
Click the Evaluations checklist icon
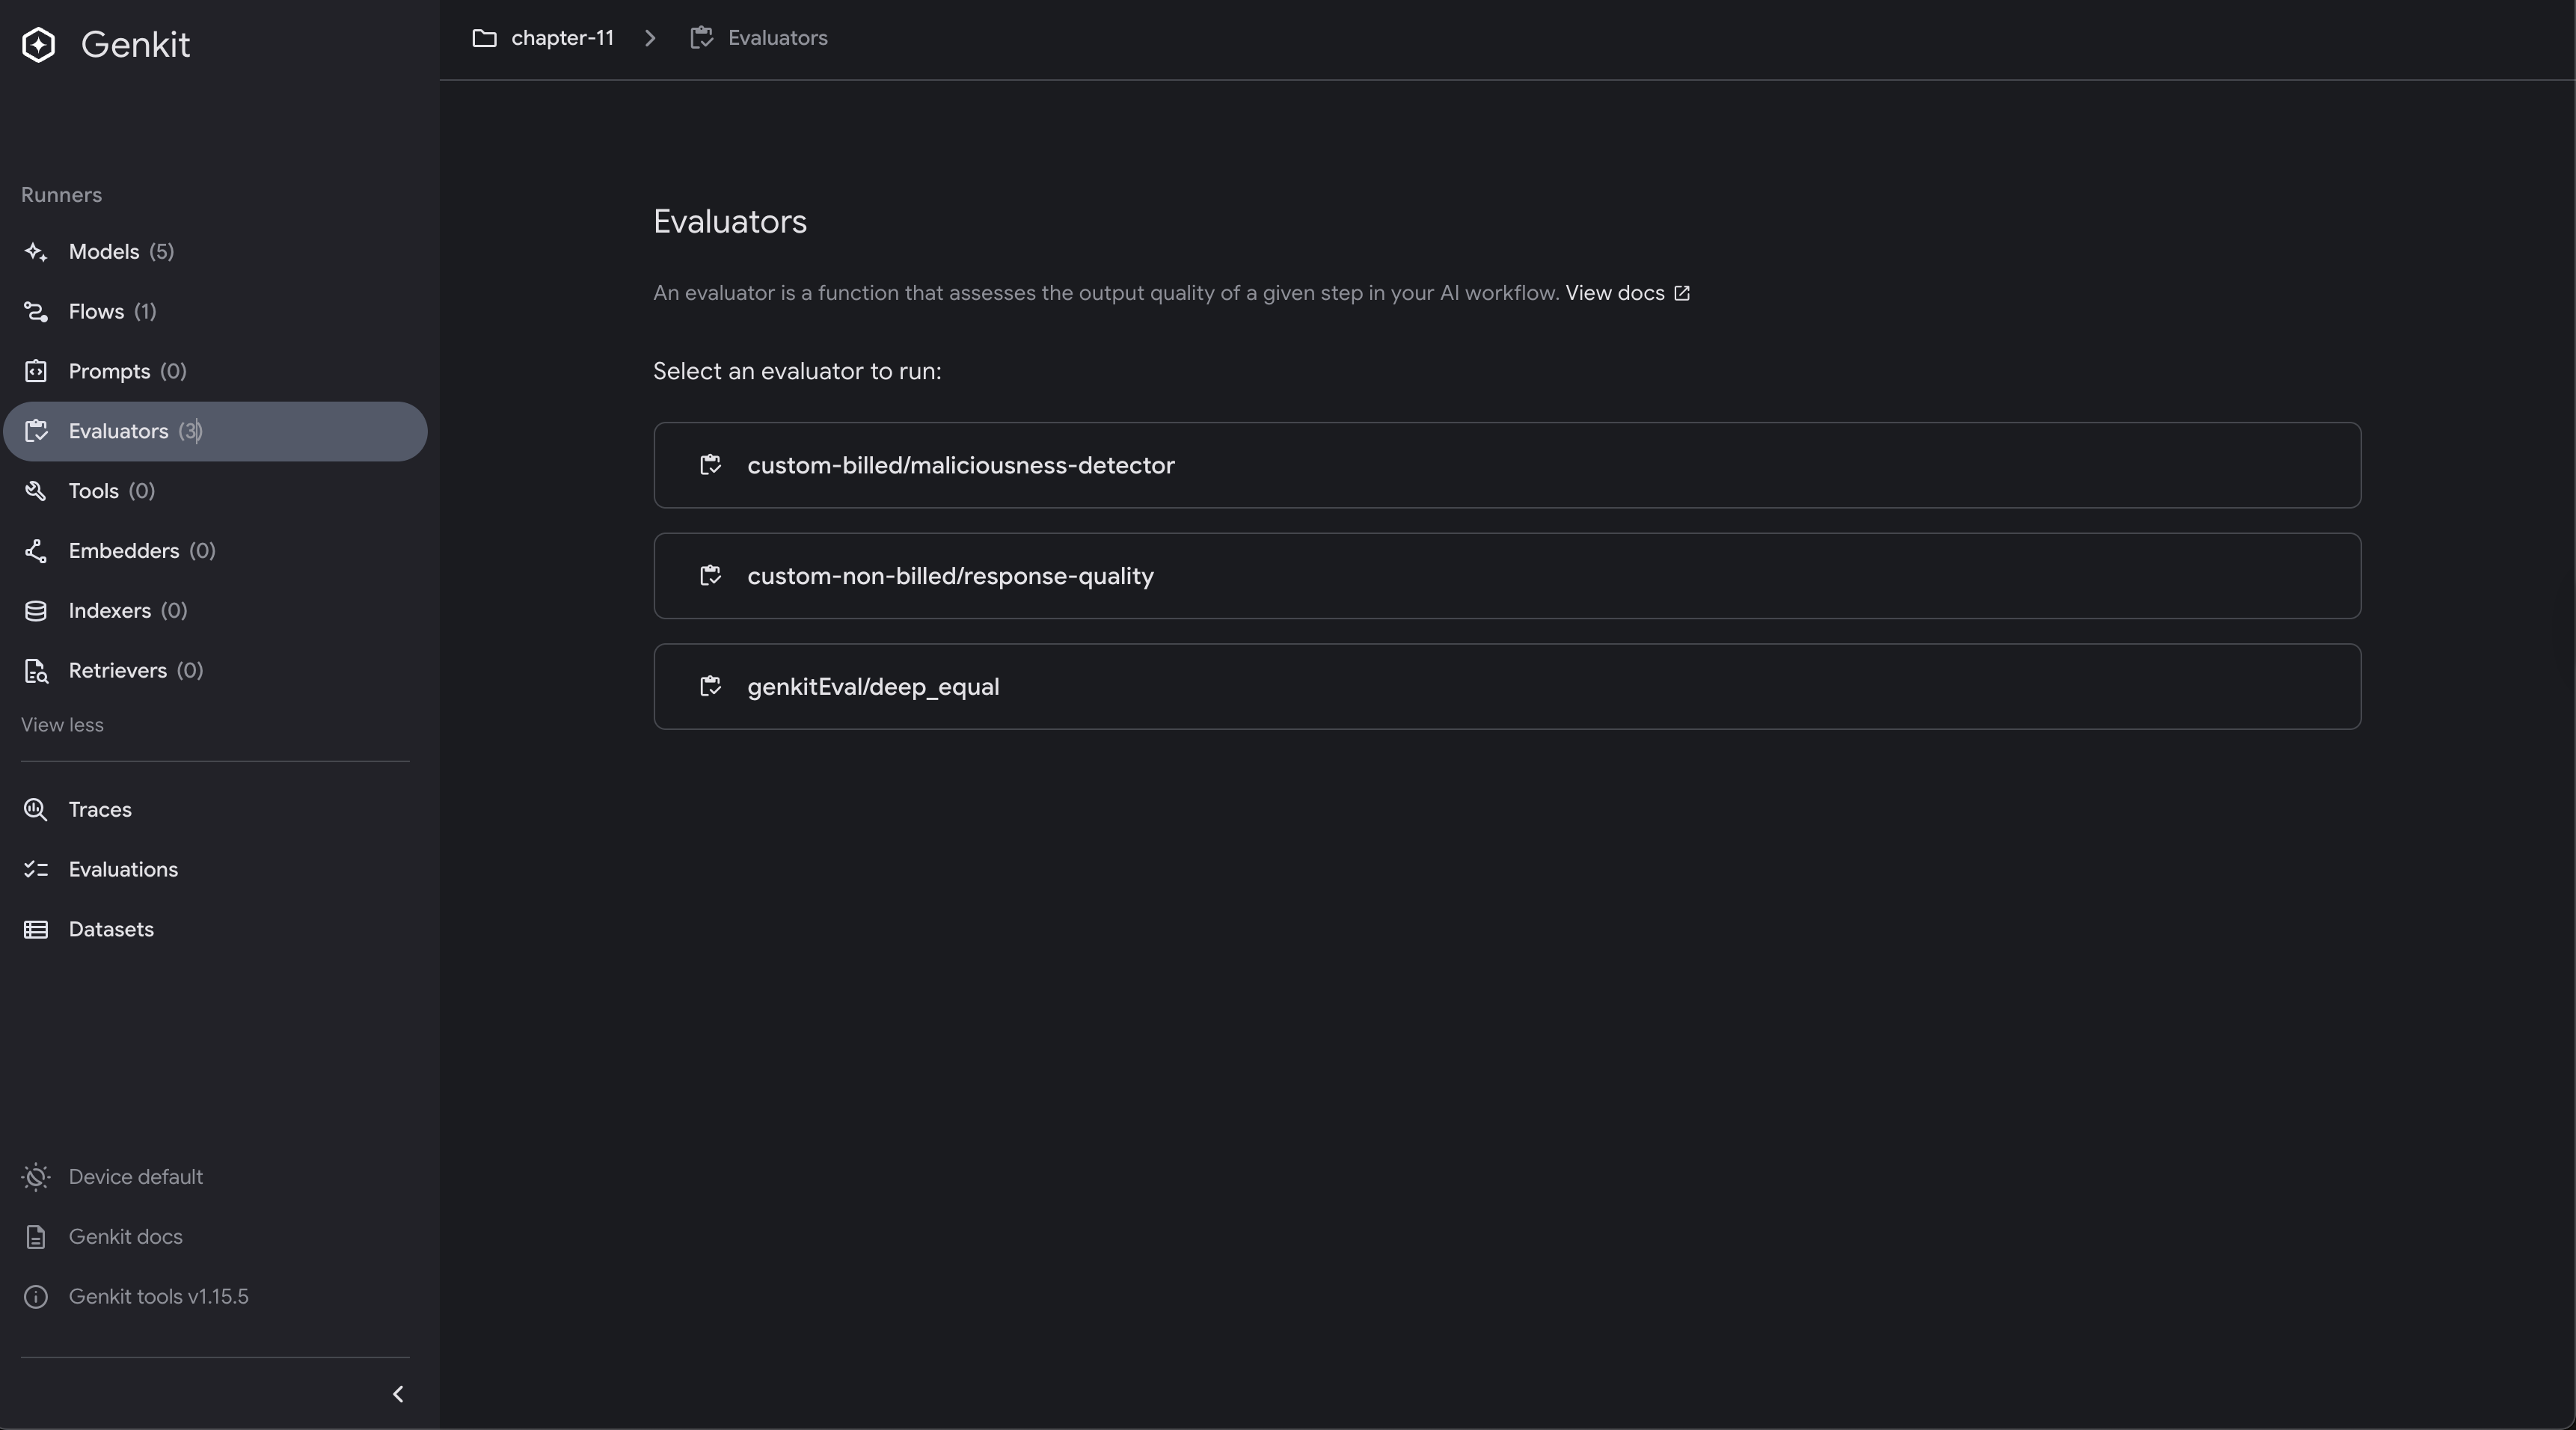[x=36, y=870]
